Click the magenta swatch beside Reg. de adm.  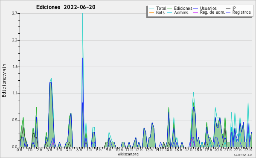(x=195, y=12)
